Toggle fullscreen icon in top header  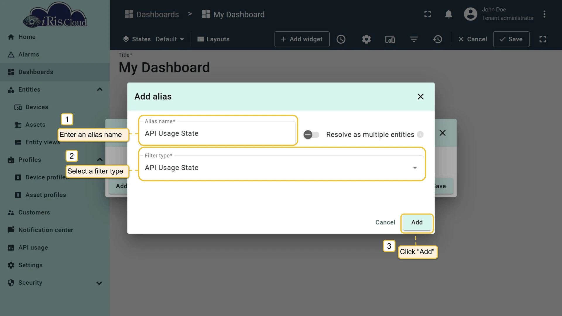tap(427, 14)
